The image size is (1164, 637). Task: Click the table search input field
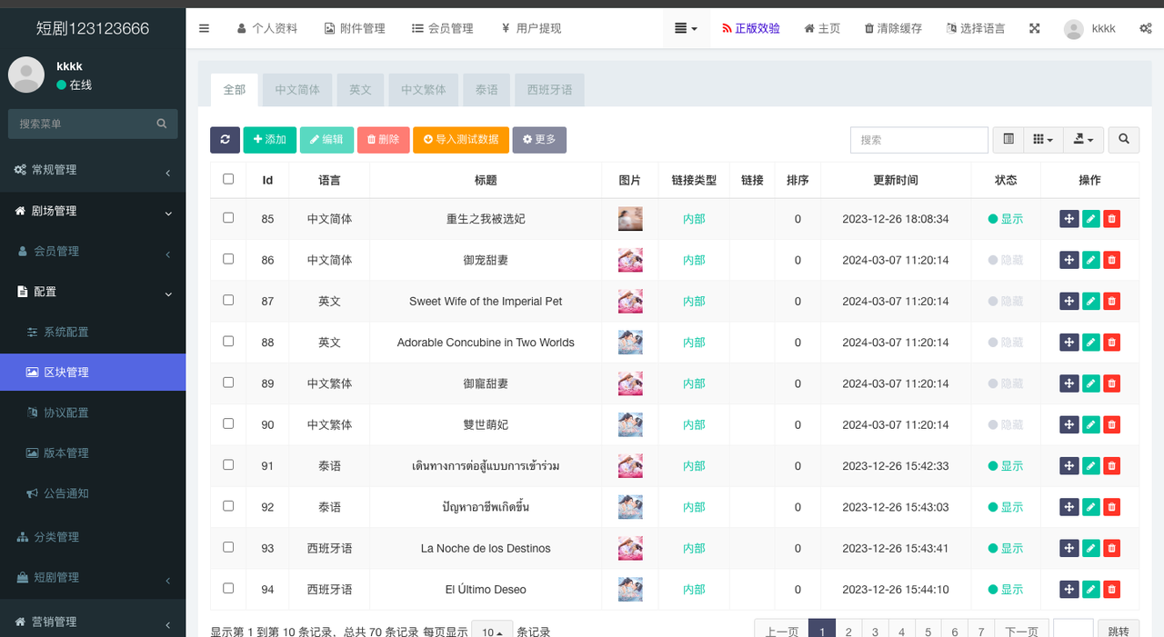coord(919,140)
